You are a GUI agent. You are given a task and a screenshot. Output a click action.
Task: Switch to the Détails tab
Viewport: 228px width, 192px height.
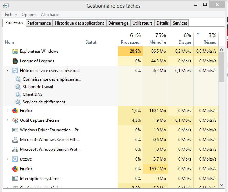162,23
